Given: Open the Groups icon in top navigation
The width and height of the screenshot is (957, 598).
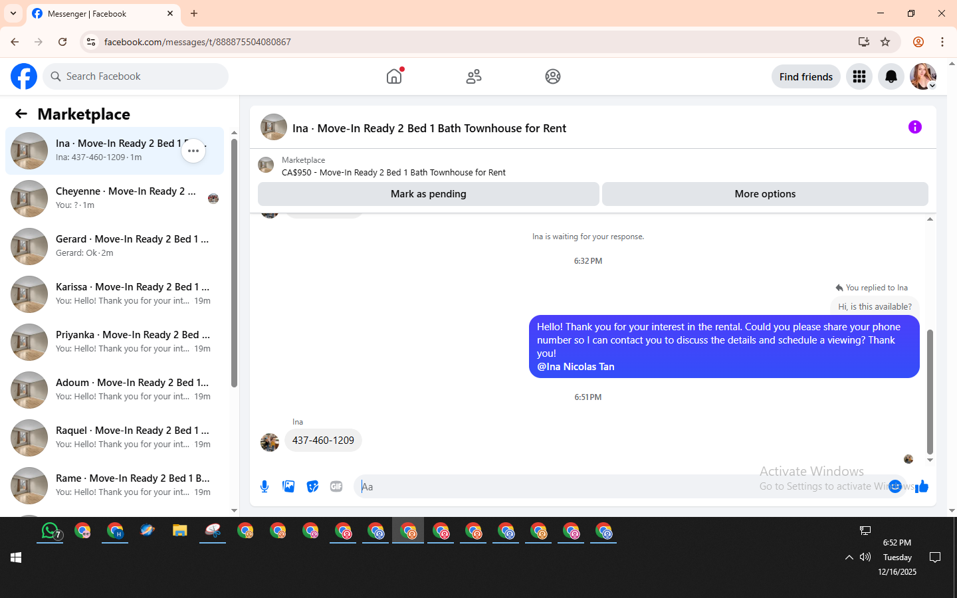Looking at the screenshot, I should pos(553,76).
